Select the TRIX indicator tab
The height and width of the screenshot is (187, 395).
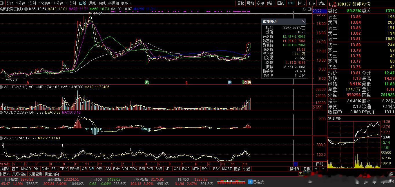tap(64, 169)
